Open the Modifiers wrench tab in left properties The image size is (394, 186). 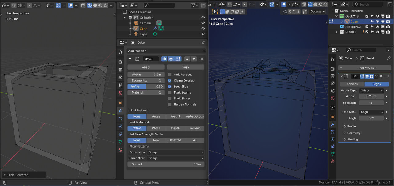[120, 111]
